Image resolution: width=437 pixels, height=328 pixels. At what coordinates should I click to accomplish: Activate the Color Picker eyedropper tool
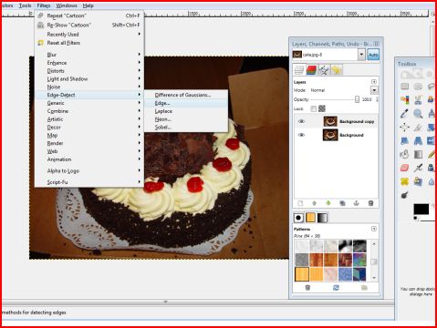pyautogui.click(x=404, y=114)
